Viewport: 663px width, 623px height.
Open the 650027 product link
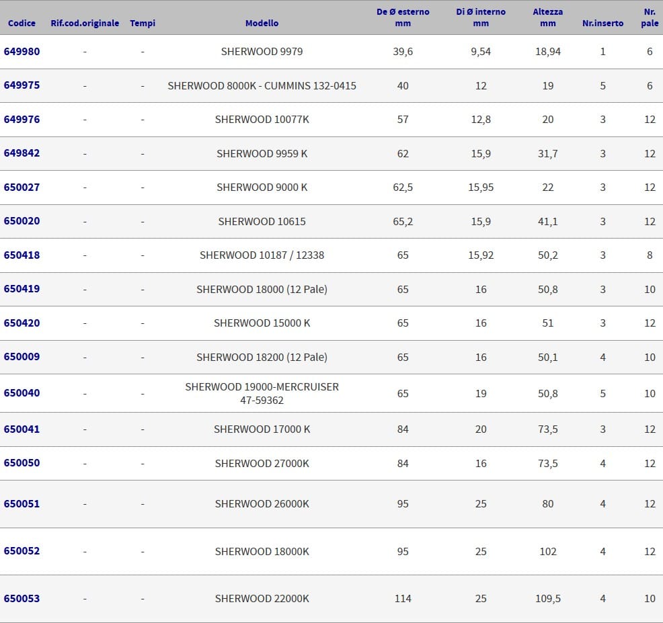tap(22, 188)
